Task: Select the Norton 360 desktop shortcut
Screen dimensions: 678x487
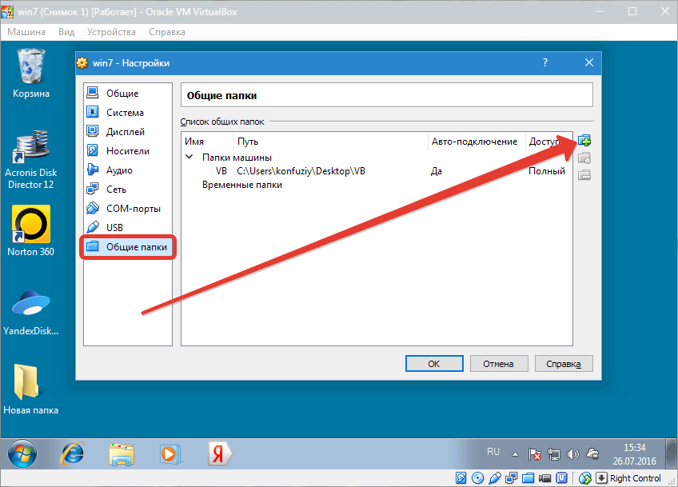Action: coord(30,231)
